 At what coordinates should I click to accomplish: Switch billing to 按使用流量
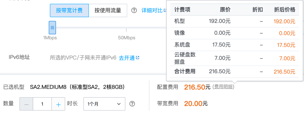pos(108,10)
